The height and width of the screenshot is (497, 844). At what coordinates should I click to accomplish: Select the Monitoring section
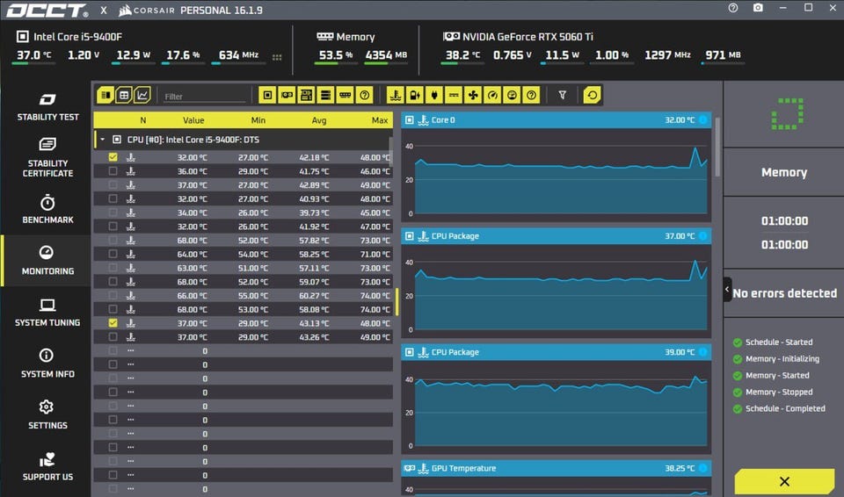pos(47,260)
